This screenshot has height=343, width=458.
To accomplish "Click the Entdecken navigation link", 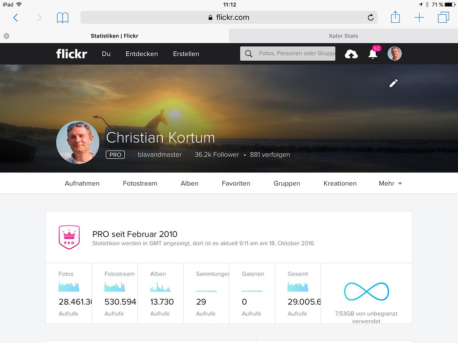I will coord(142,54).
